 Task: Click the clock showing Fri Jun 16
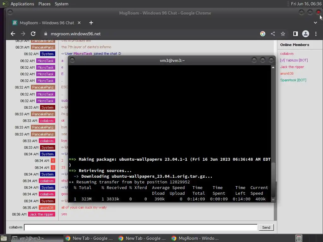[306, 4]
